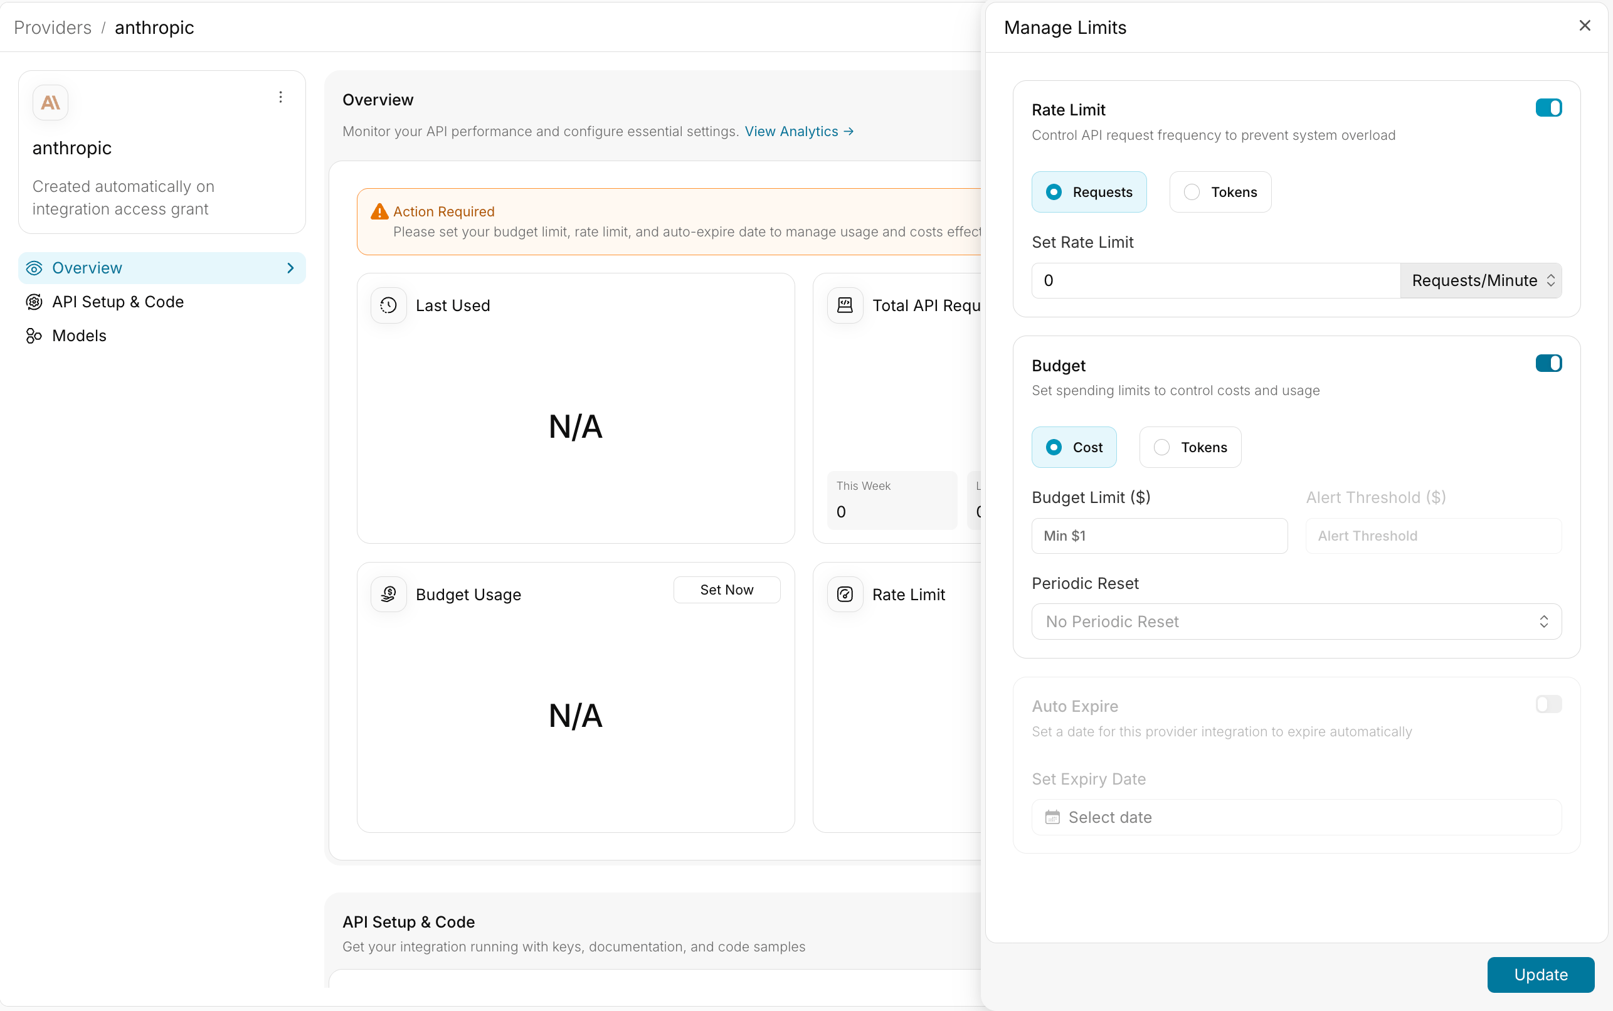
Task: Click the Alert Threshold input field
Action: pos(1433,536)
